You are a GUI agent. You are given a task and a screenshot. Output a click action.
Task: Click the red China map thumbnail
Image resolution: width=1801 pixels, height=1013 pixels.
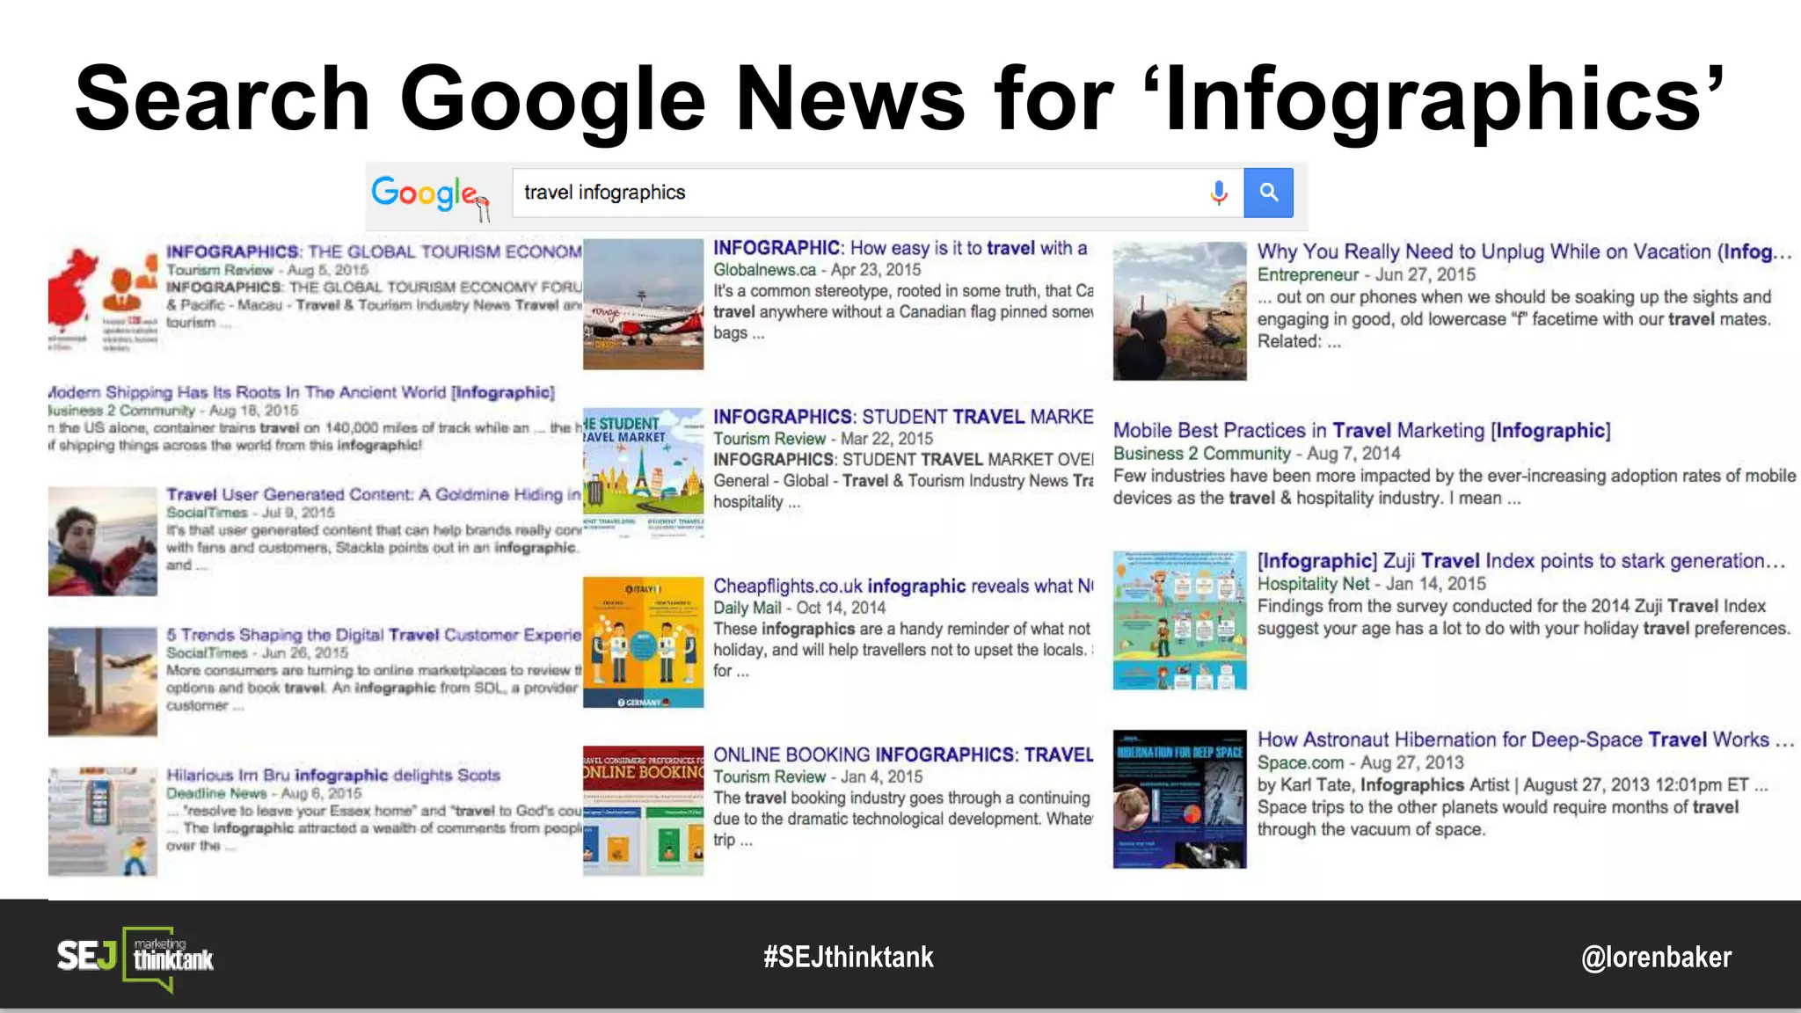point(103,297)
